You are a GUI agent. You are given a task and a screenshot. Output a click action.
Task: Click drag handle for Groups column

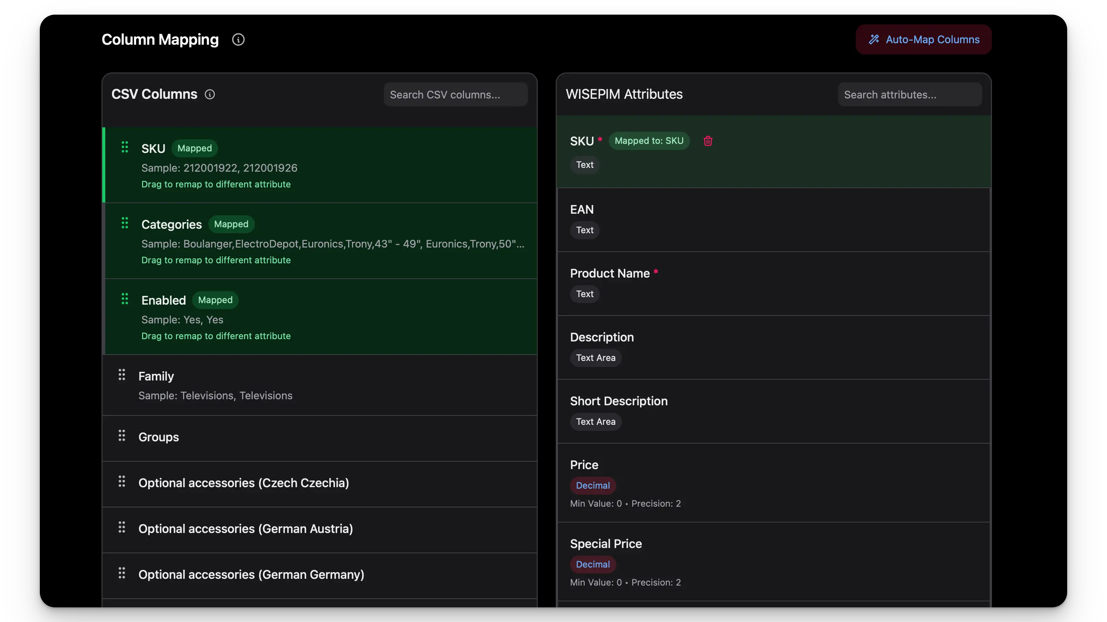[x=121, y=436]
